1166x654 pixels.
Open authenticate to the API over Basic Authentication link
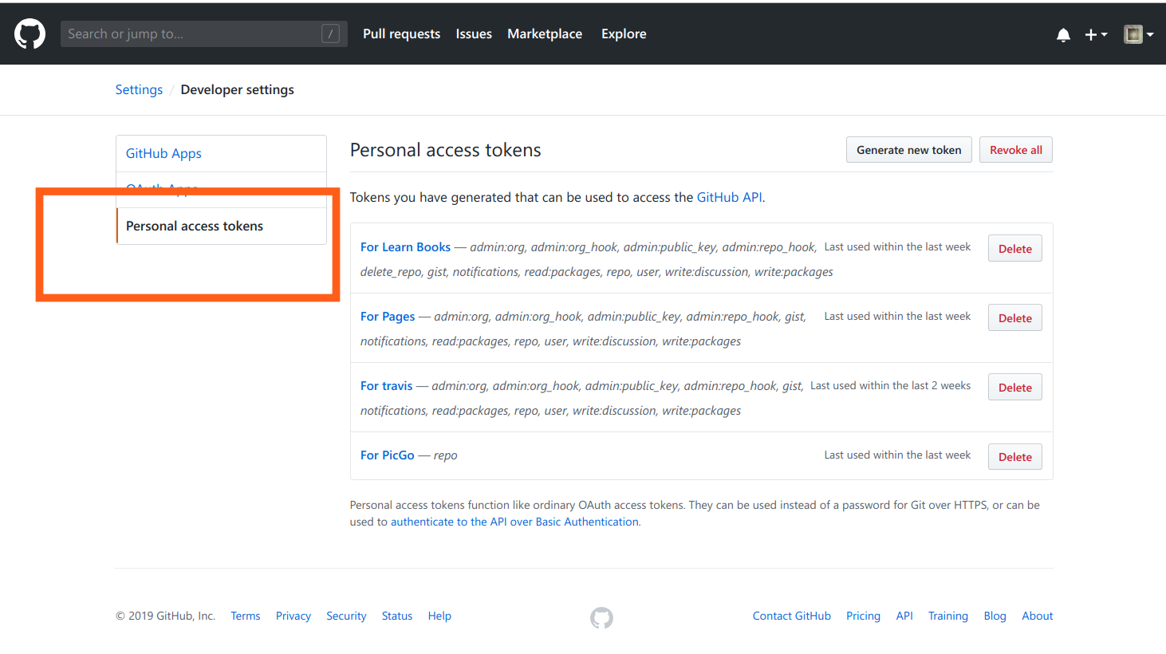pyautogui.click(x=514, y=522)
